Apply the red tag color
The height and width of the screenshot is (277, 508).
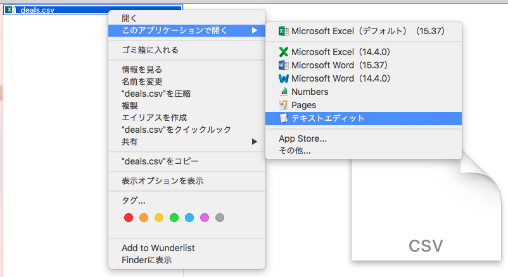[129, 218]
